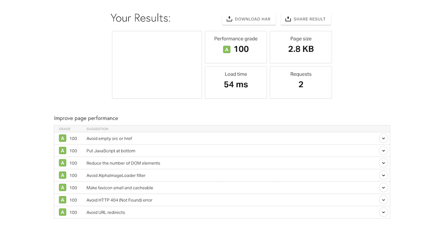Click the Download HAR button
444x231 pixels.
[249, 19]
